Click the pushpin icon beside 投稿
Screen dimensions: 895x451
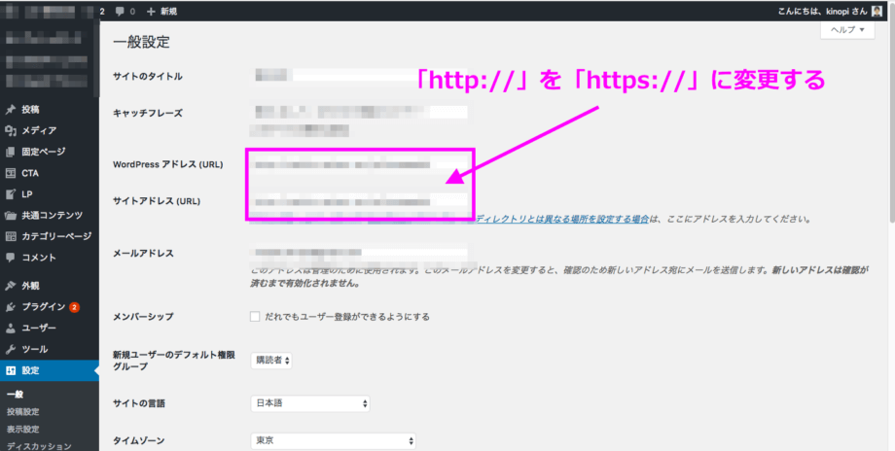click(x=10, y=109)
